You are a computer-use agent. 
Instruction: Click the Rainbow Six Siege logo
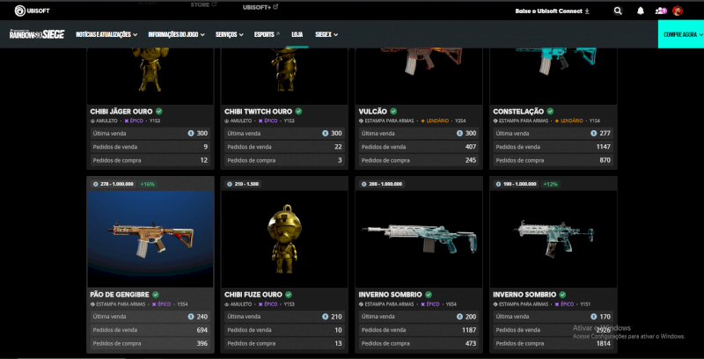tap(37, 34)
